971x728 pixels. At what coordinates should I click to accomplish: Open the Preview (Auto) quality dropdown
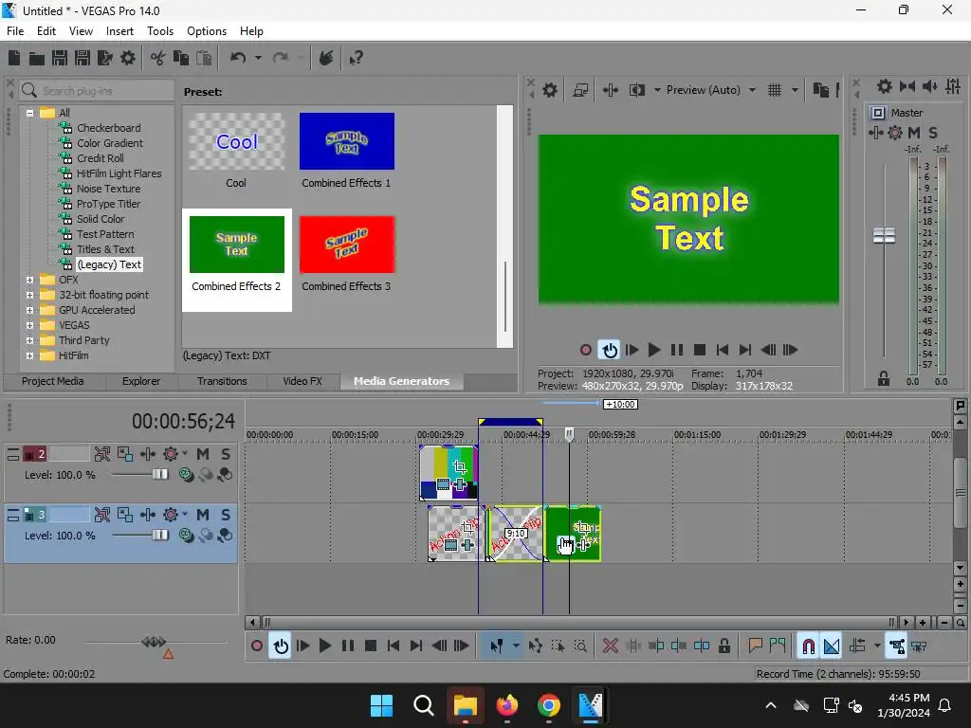click(x=752, y=90)
